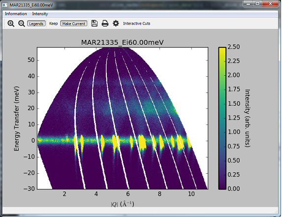Click the app icon in the title bar
282x217 pixels.
5,5
